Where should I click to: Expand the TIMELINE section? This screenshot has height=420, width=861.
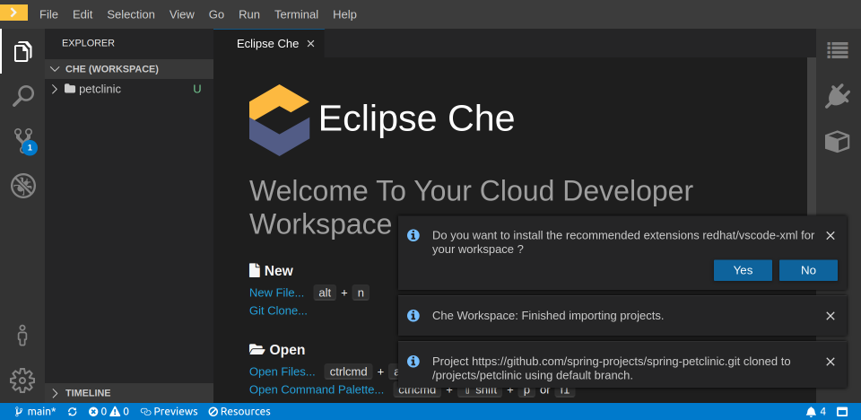(129, 392)
